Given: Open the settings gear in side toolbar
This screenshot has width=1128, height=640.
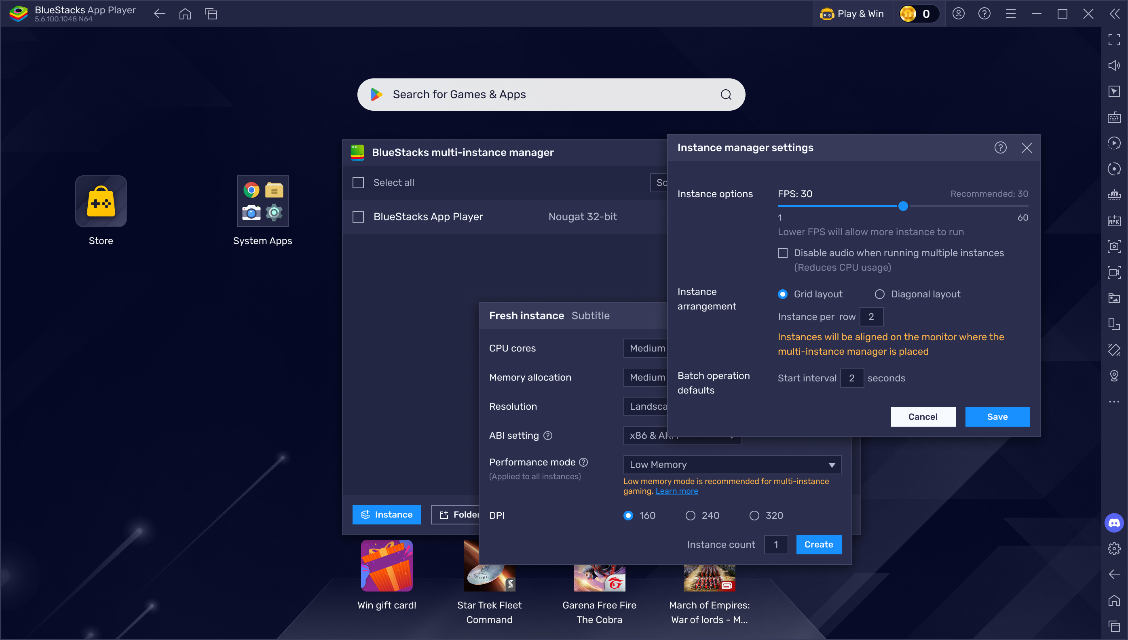Looking at the screenshot, I should point(1114,549).
